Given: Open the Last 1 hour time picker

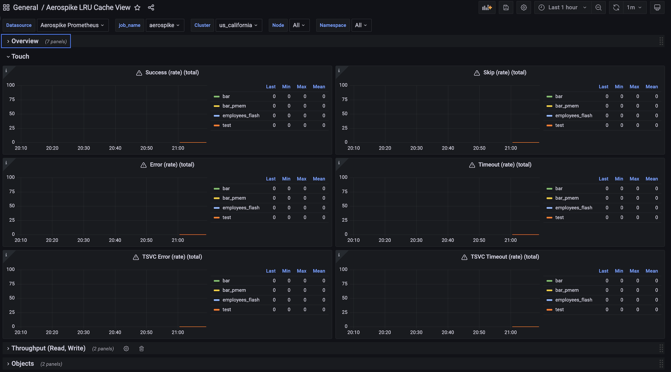Looking at the screenshot, I should pos(563,7).
